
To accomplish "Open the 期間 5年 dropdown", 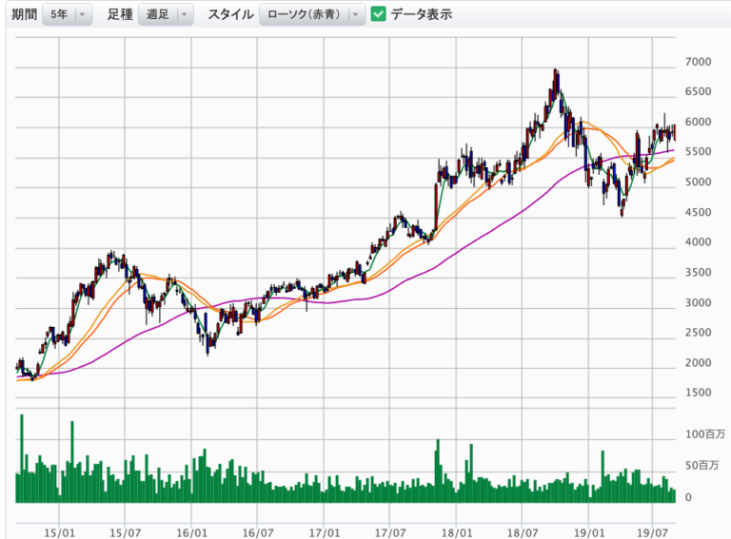I will click(68, 14).
